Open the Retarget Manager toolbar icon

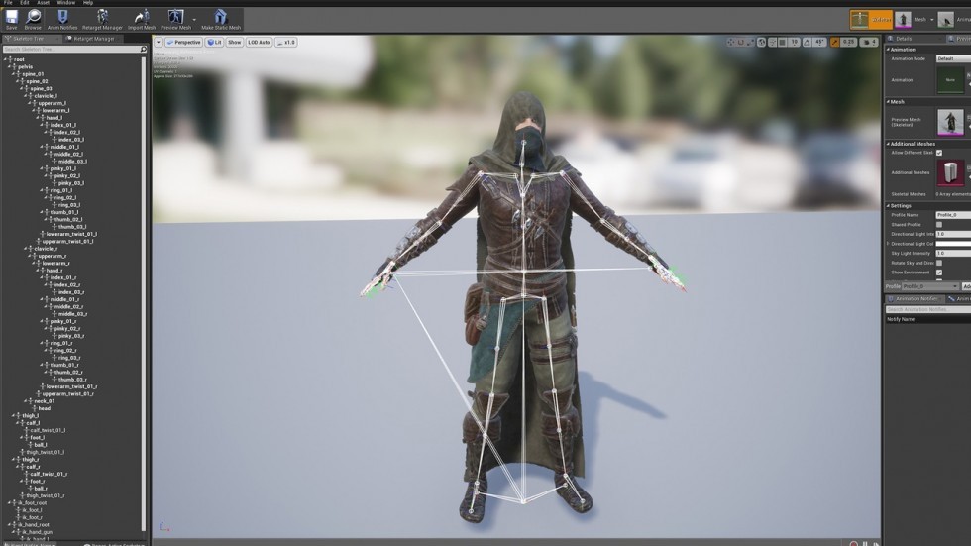click(102, 19)
